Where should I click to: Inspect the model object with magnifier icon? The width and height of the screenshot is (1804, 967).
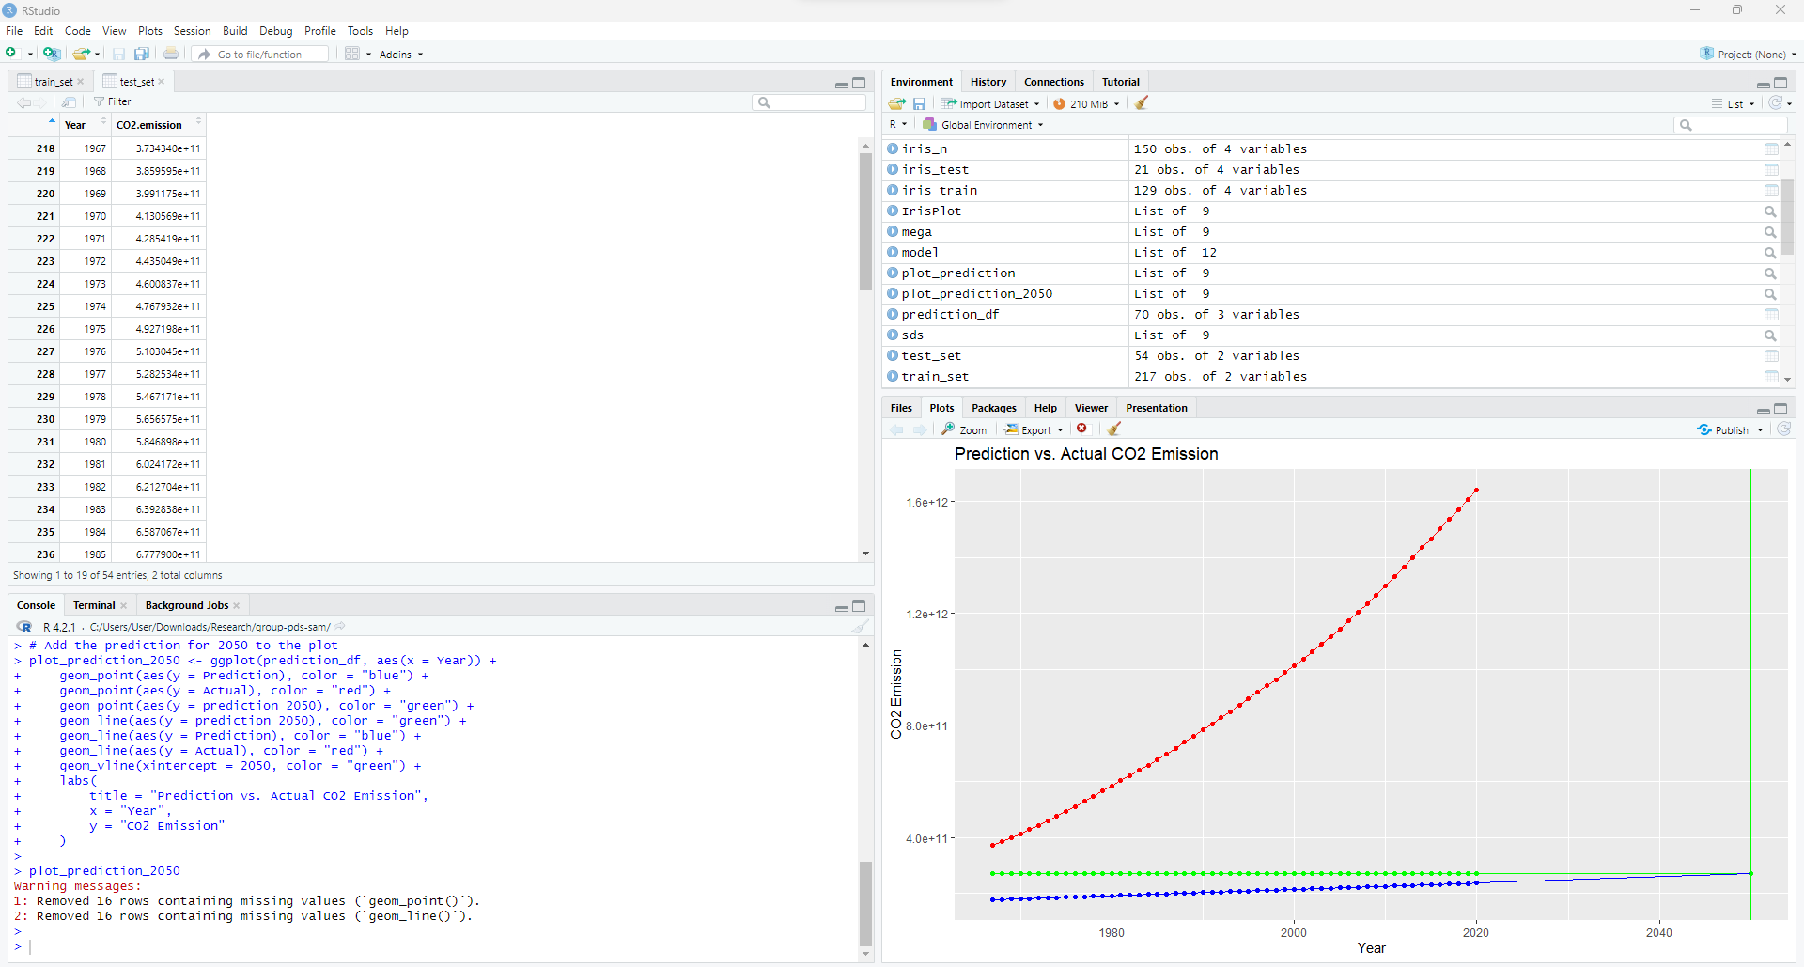coord(1770,253)
